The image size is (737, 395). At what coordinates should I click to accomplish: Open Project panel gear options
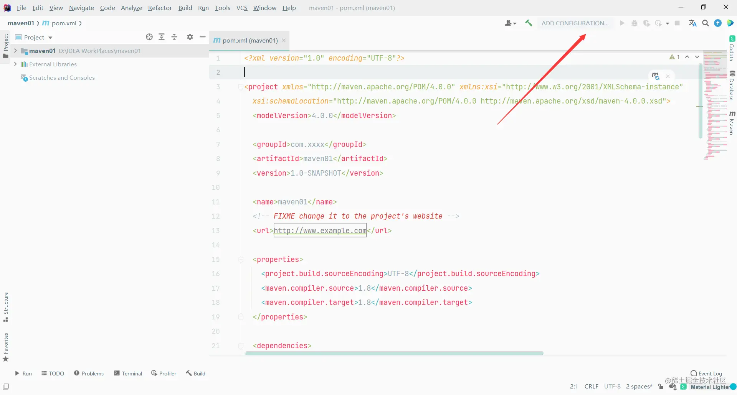(x=190, y=37)
